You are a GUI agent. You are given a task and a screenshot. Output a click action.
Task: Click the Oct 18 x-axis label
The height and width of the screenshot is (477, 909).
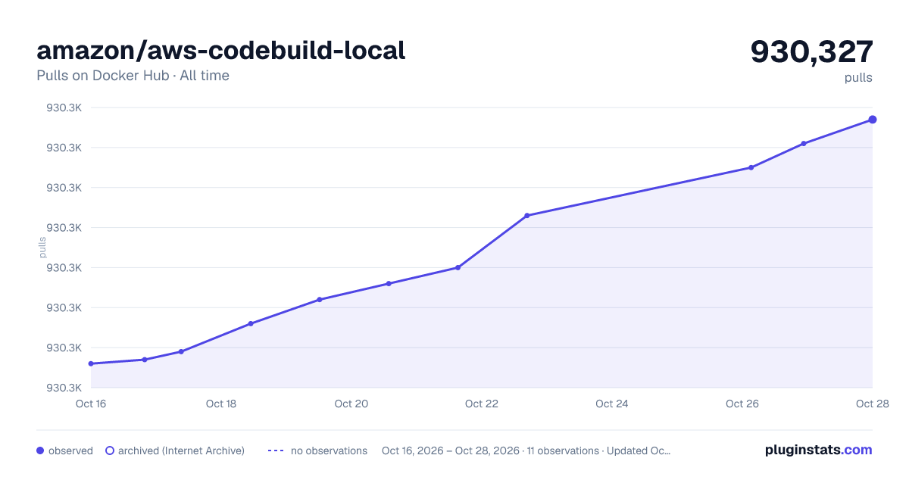pos(221,404)
